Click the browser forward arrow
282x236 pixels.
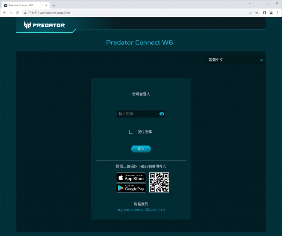pyautogui.click(x=11, y=13)
